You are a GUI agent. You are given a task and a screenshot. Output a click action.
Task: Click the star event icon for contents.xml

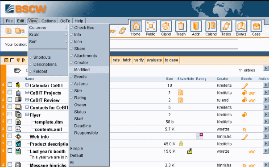coord(244,129)
